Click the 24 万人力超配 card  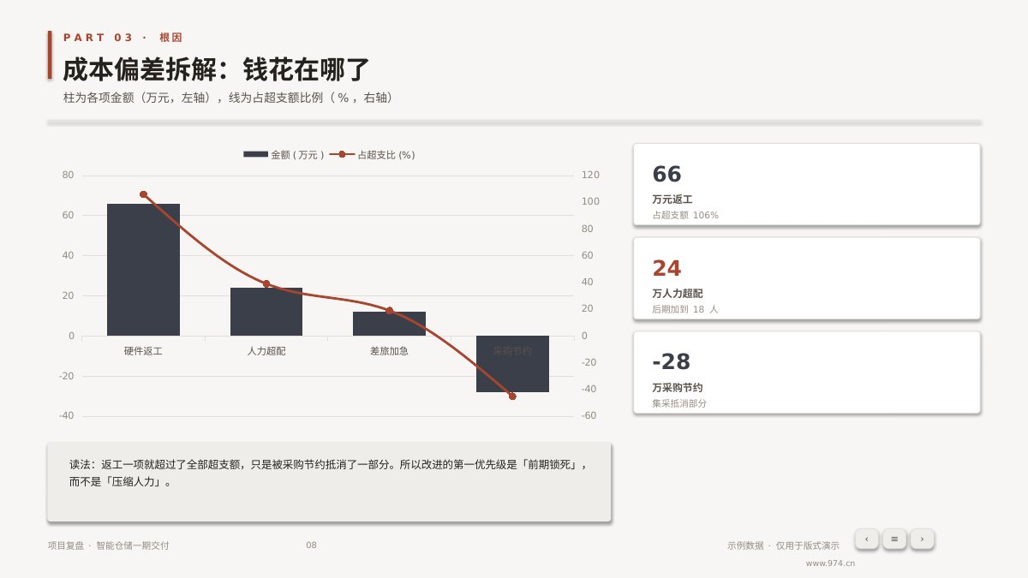(807, 278)
